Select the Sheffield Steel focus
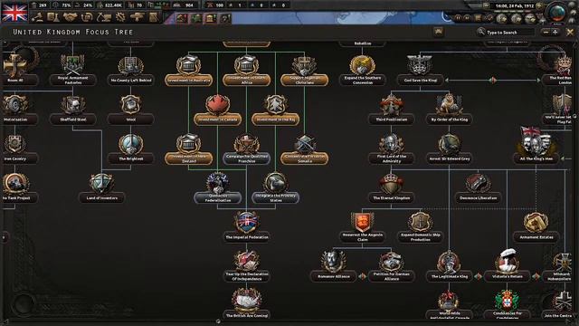 (72, 110)
